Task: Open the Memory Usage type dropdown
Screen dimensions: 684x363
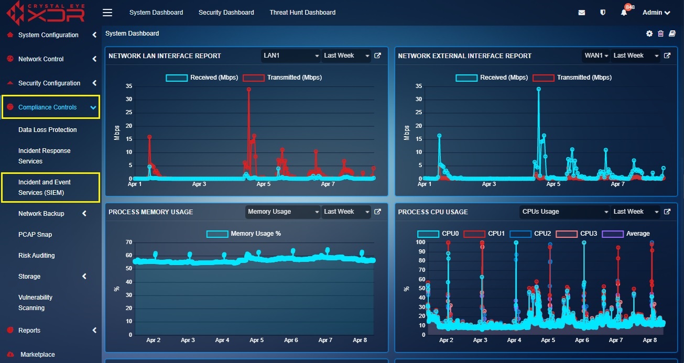Action: click(x=283, y=212)
